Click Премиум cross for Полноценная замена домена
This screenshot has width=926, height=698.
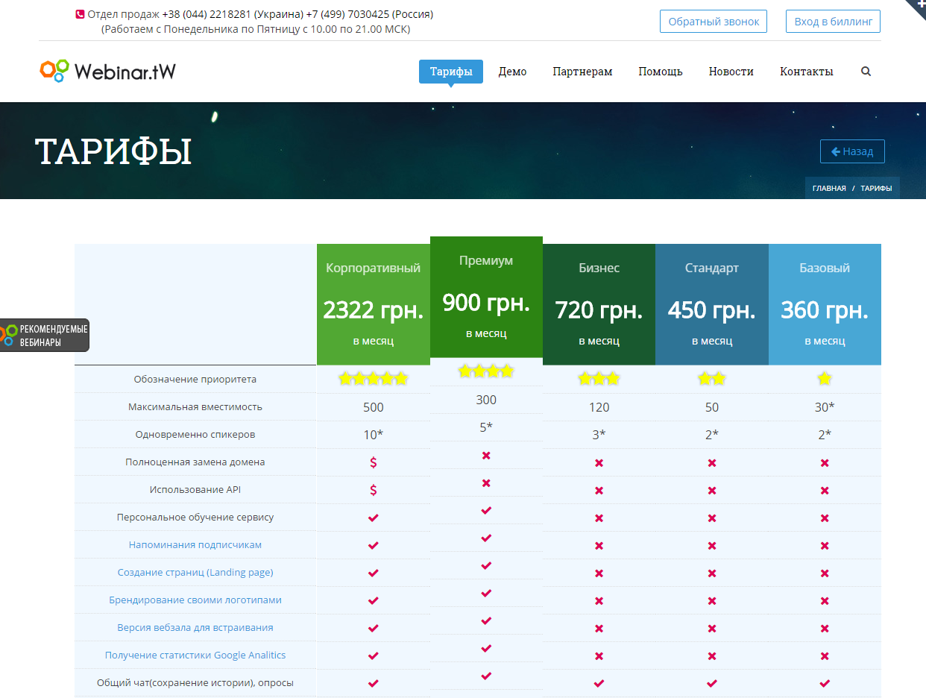click(486, 455)
